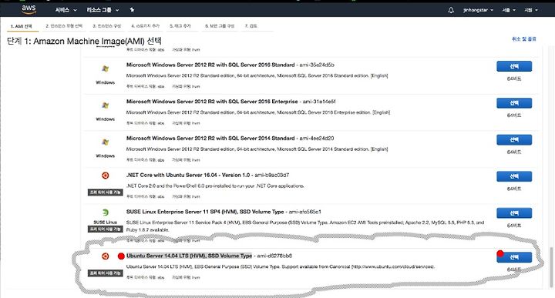555x298 pixels.
Task: Go to step 4 스토리지 추가 tab
Action: [x=146, y=26]
